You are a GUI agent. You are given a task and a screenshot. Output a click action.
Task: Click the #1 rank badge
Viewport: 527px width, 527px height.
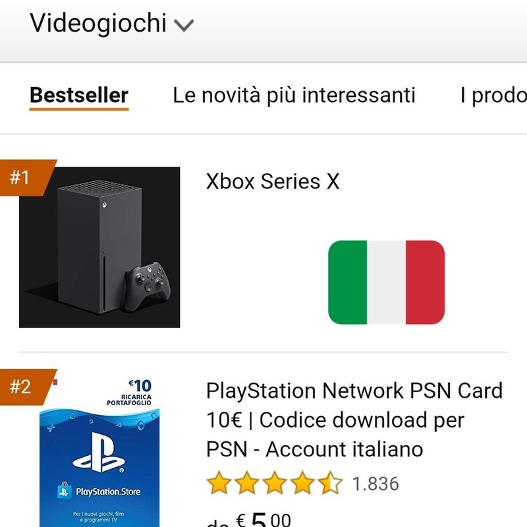click(x=21, y=177)
